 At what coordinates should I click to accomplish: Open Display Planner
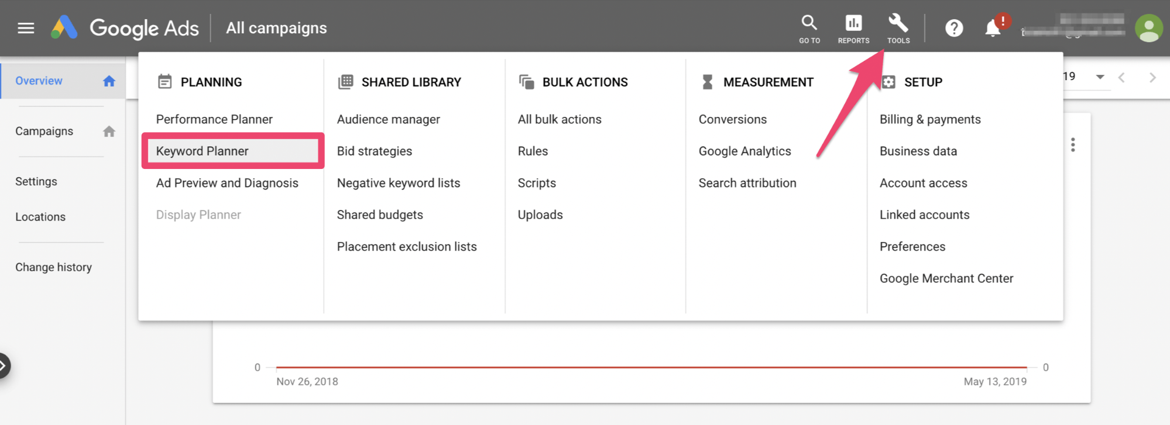pos(198,215)
